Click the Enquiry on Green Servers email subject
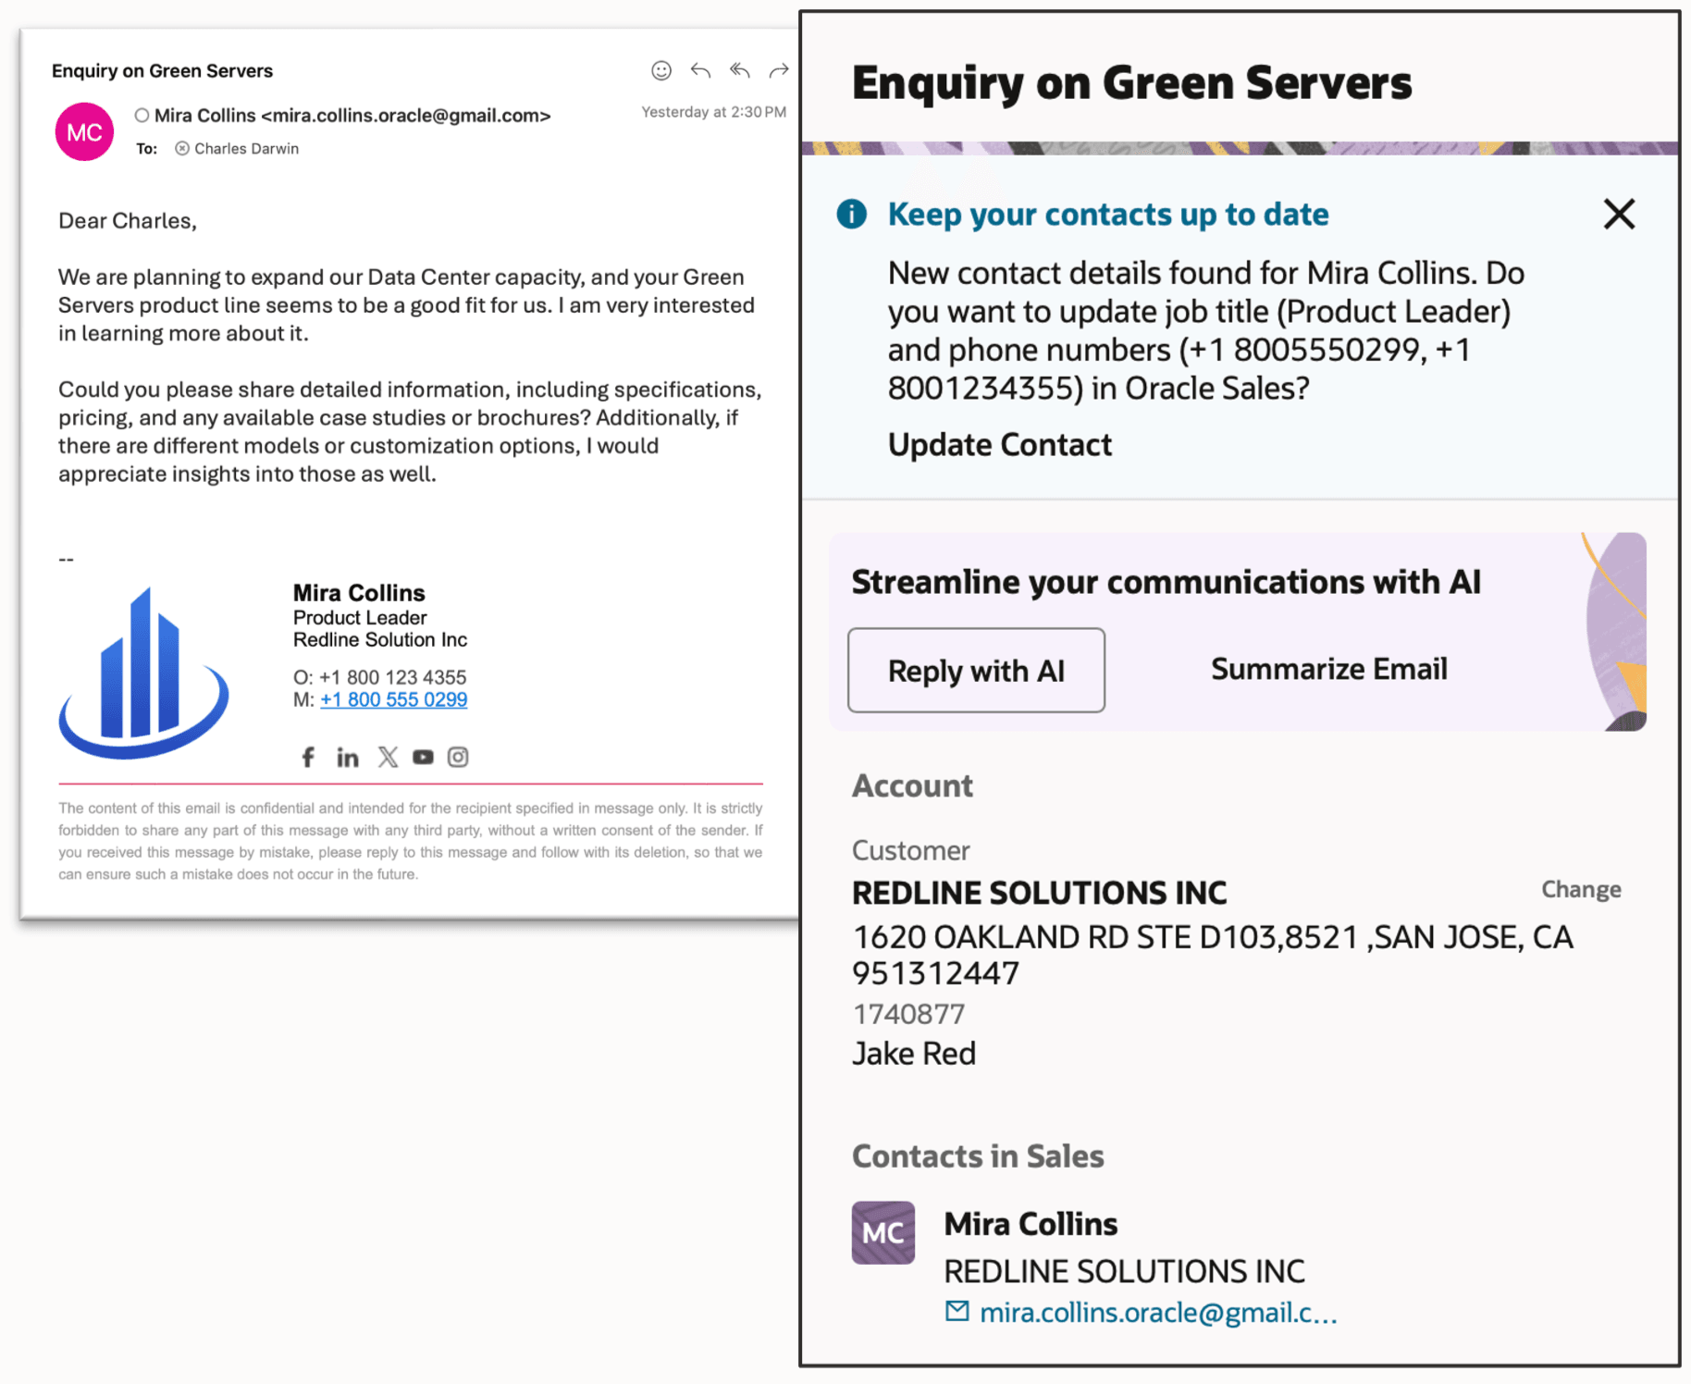This screenshot has width=1691, height=1384. tap(162, 70)
